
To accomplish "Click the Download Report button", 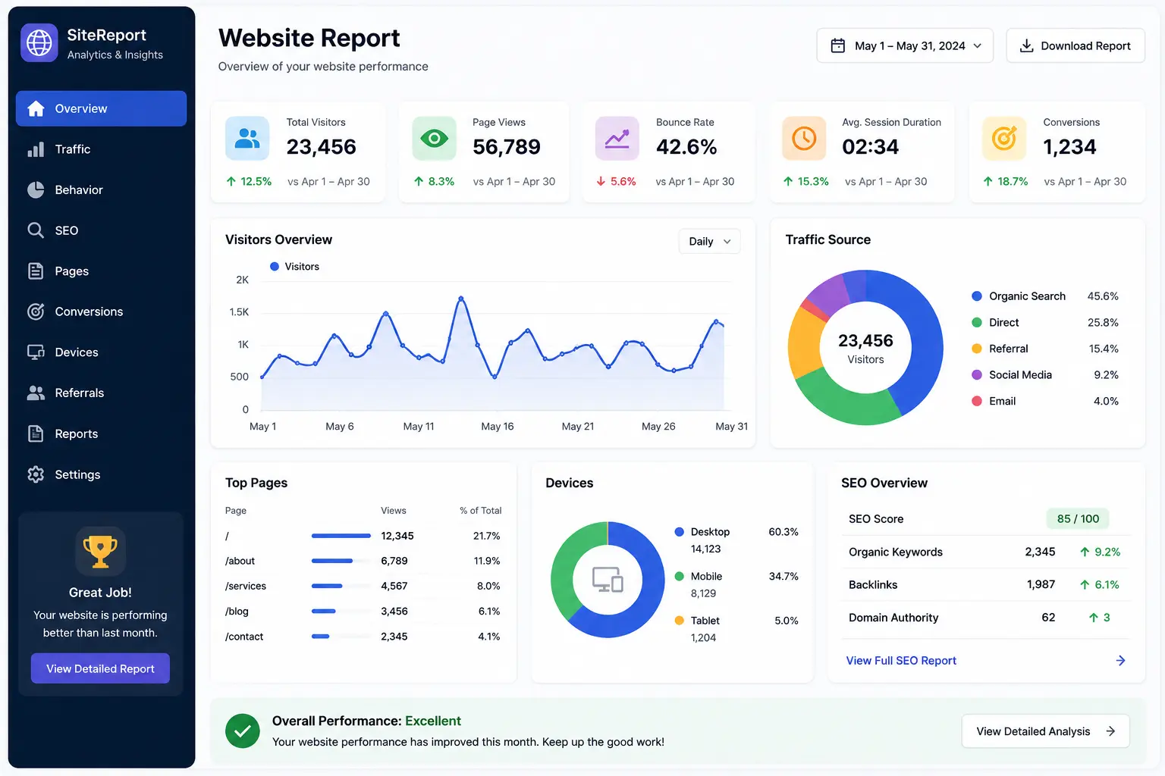I will coord(1076,45).
